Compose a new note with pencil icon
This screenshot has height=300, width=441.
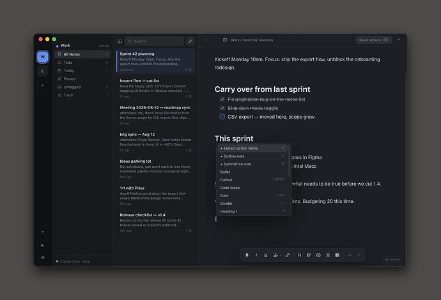190,41
